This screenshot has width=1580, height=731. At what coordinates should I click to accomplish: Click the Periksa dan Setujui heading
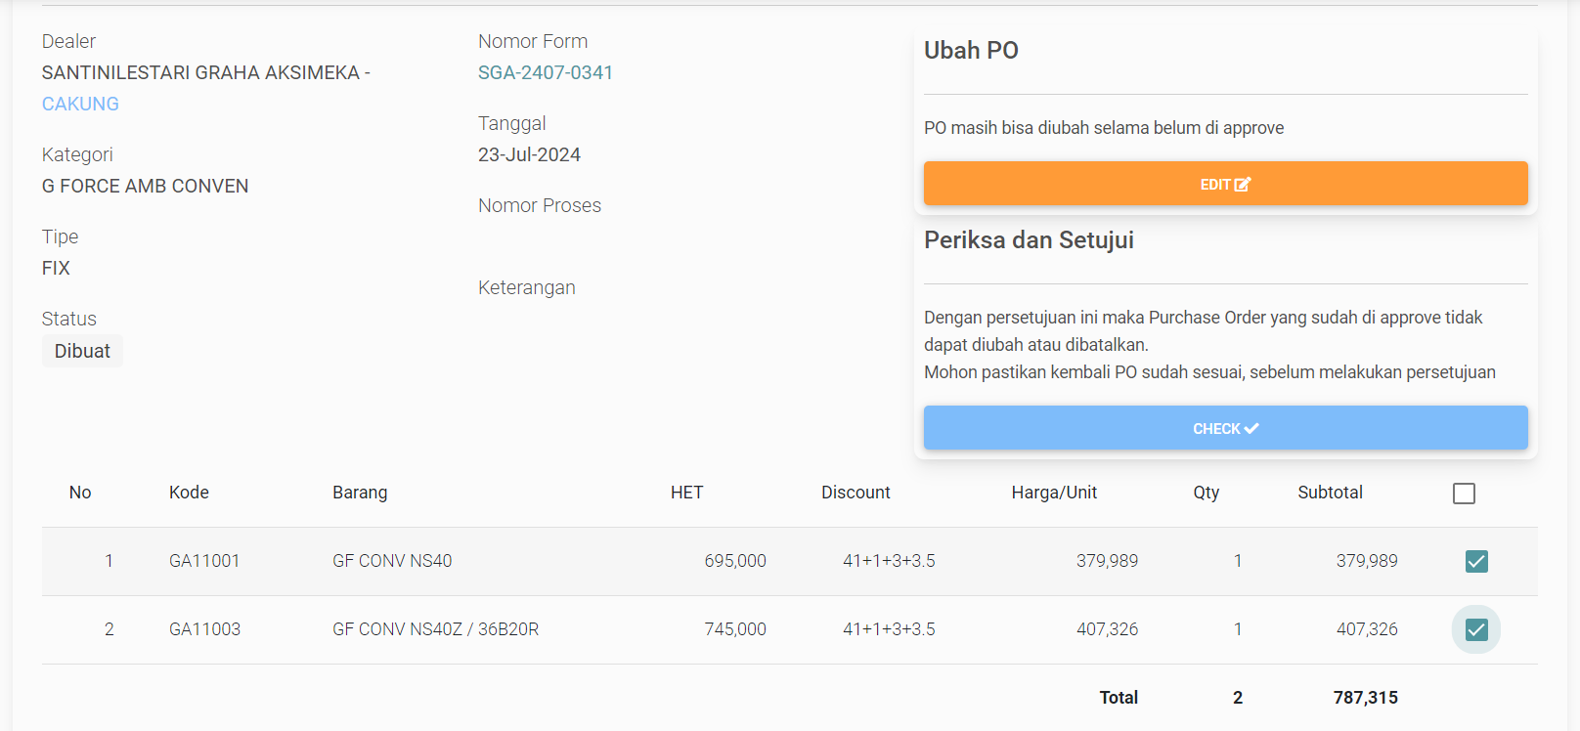(1029, 240)
